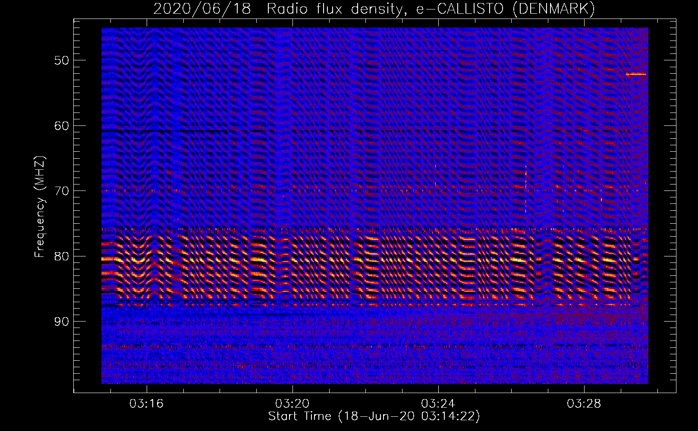Click the 03:16 time tick label
Image resolution: width=698 pixels, height=431 pixels.
point(146,404)
